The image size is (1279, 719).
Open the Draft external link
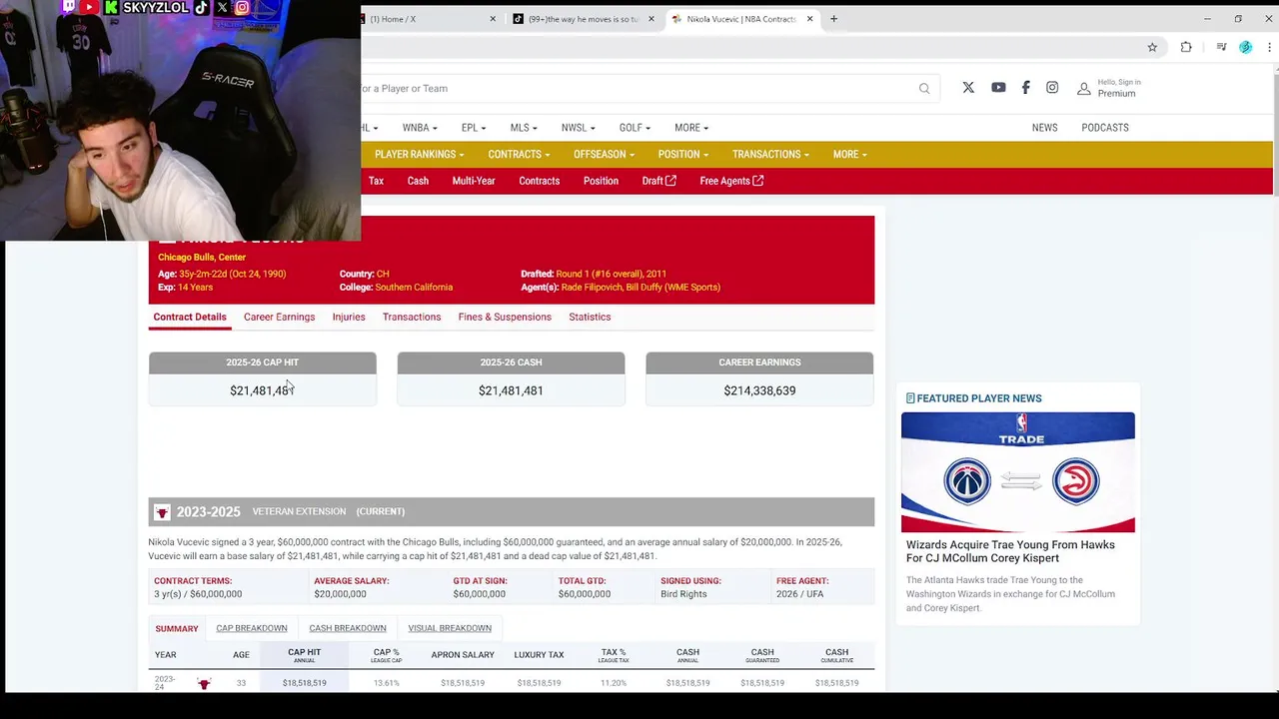click(658, 181)
